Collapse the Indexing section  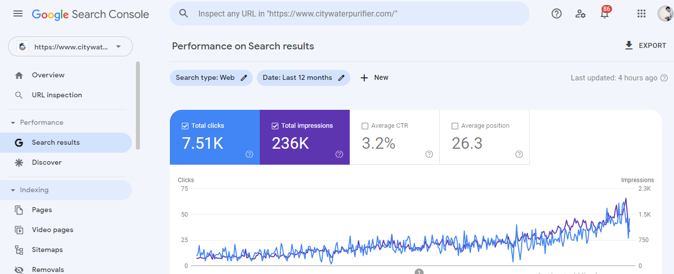[x=13, y=190]
